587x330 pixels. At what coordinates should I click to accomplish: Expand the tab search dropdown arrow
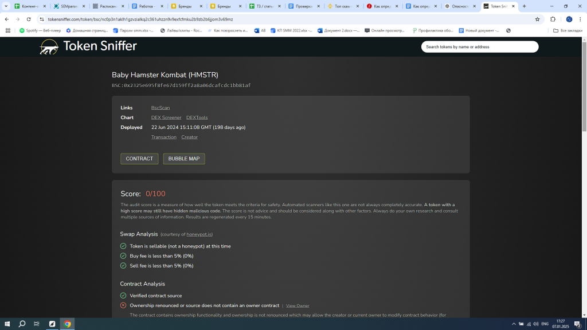click(6, 6)
